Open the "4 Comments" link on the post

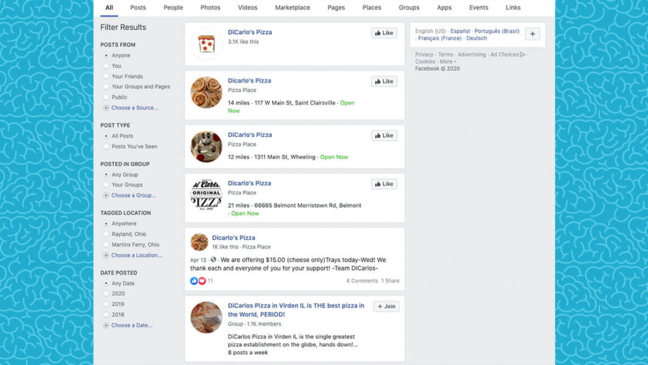pyautogui.click(x=361, y=281)
